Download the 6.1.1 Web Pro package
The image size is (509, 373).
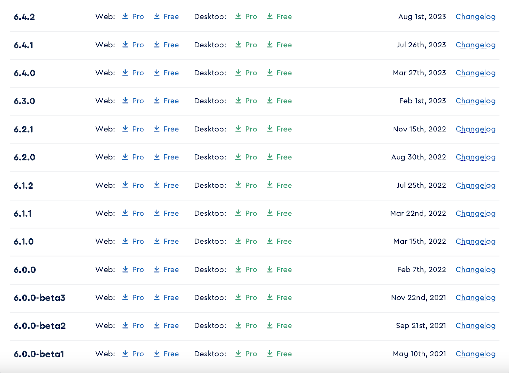pyautogui.click(x=133, y=213)
